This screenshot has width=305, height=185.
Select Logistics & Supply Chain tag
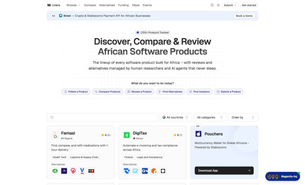[84, 157]
